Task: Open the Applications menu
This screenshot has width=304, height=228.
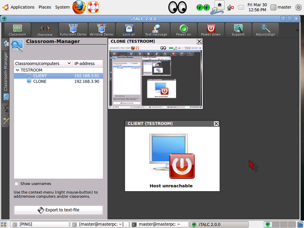Action: pyautogui.click(x=22, y=7)
